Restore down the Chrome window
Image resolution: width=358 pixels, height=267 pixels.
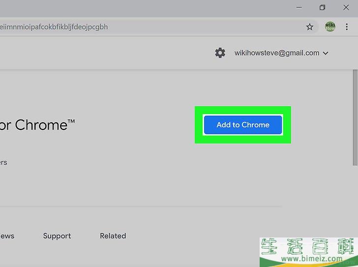coord(323,7)
